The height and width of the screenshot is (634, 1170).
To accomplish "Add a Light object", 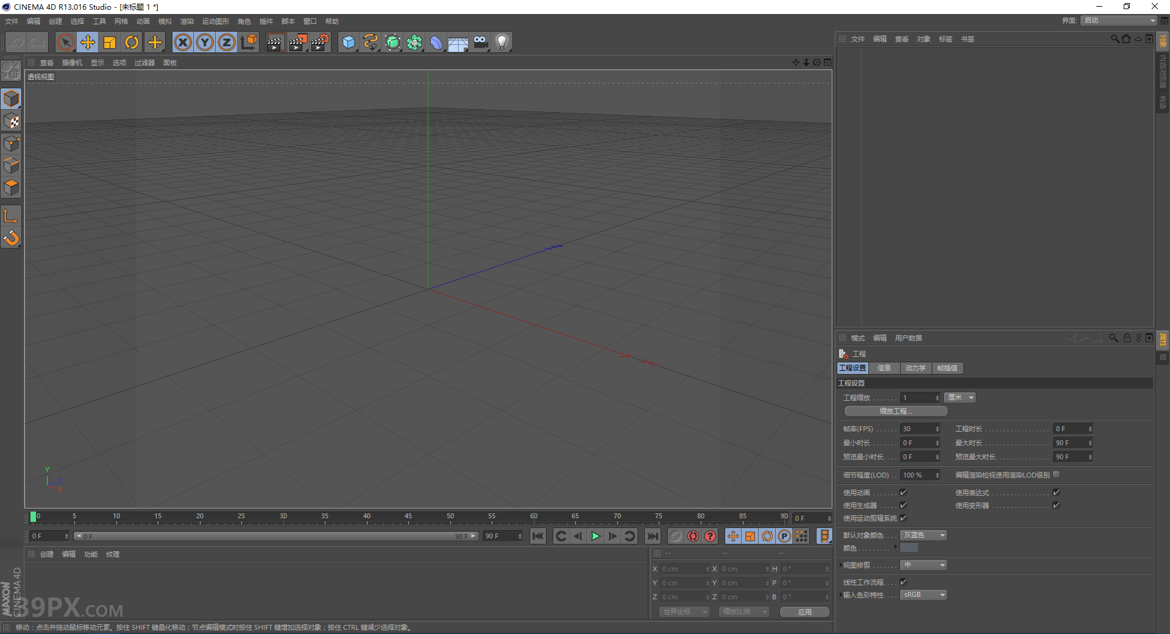I will (501, 42).
